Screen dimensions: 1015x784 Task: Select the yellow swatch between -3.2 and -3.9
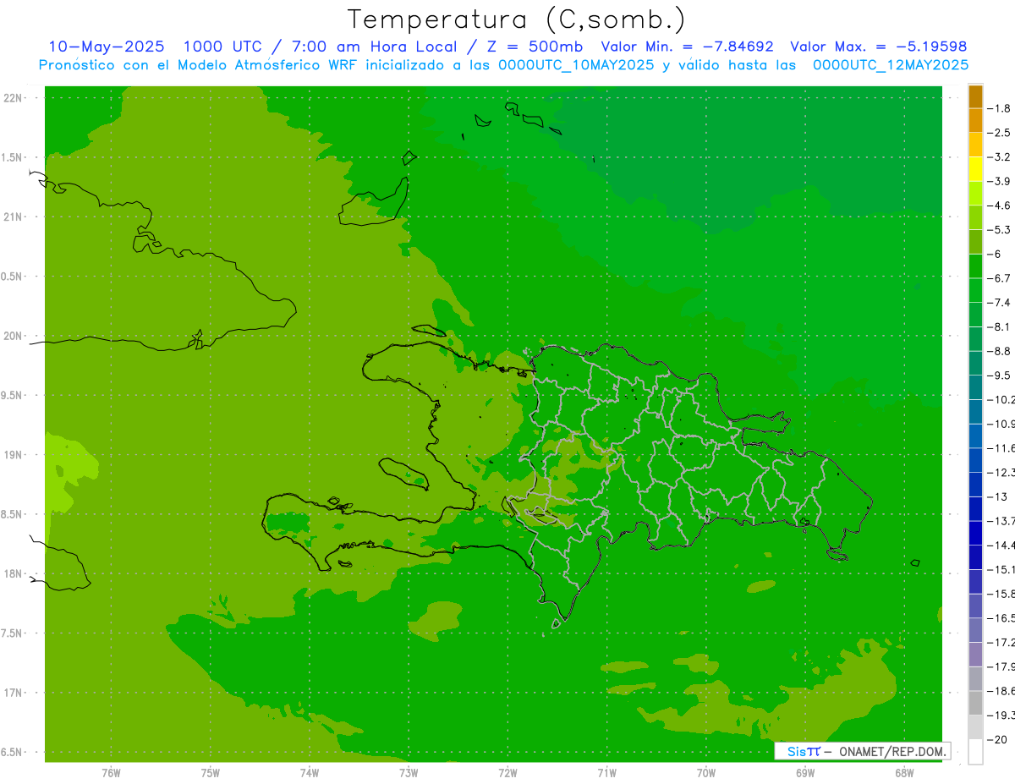[x=975, y=169]
